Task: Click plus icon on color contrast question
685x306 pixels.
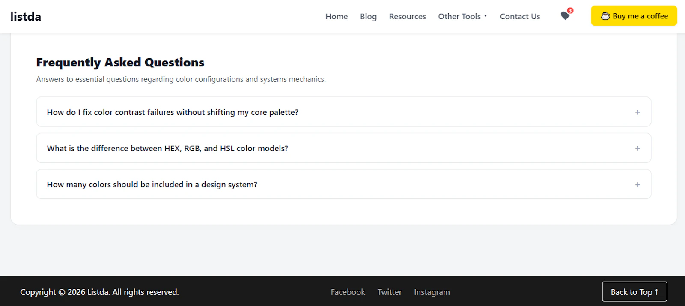Action: pos(637,112)
